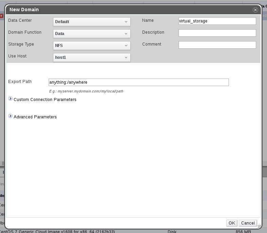Click the 856 MB size cell

[243, 231]
